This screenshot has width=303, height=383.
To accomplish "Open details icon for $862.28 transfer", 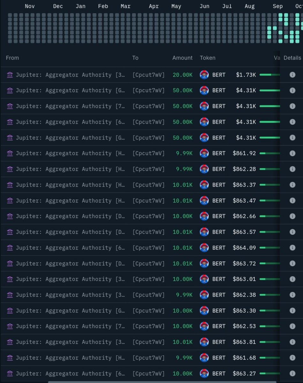I will pos(292,169).
